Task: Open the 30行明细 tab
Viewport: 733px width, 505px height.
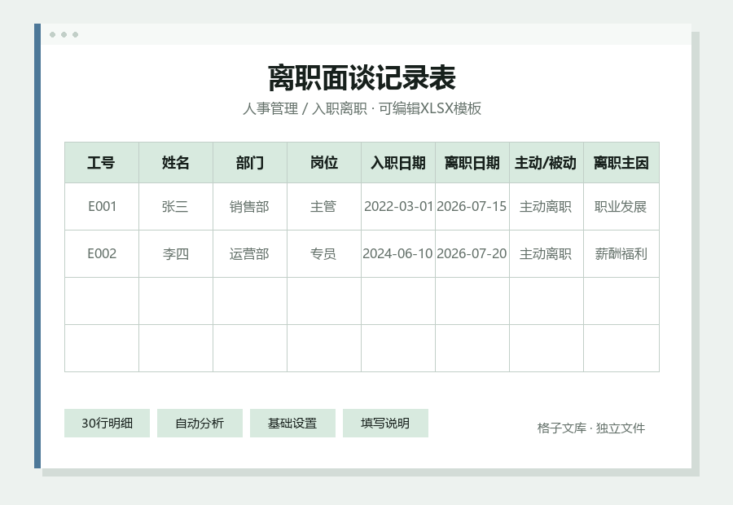Action: pos(107,424)
